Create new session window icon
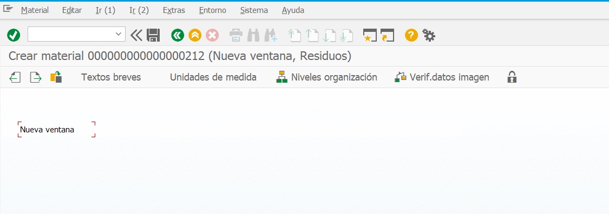The width and height of the screenshot is (609, 214). (x=370, y=36)
